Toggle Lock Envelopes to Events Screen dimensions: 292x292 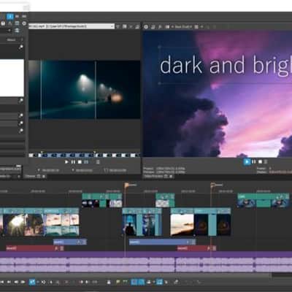(159, 283)
